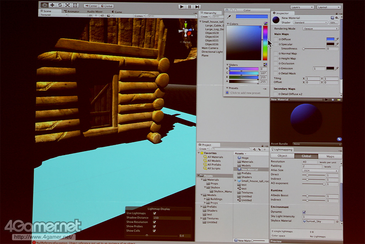Select Directional Light in Hierarchy

[212, 52]
